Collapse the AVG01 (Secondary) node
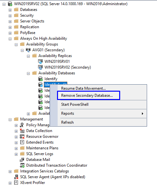The width and height of the screenshot is (157, 191). pyautogui.click(x=22, y=50)
